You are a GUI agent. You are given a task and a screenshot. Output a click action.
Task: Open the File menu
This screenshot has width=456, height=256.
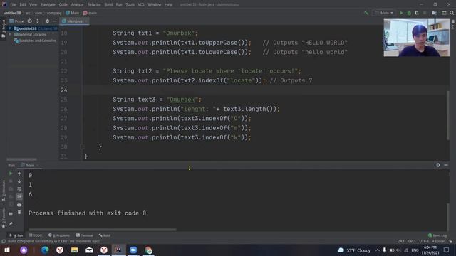click(13, 4)
